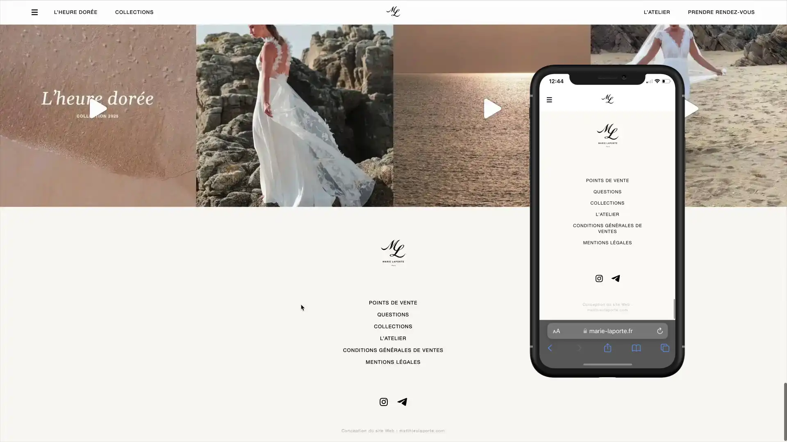The width and height of the screenshot is (787, 442).
Task: Click the mobile browser reload button
Action: pos(660,331)
